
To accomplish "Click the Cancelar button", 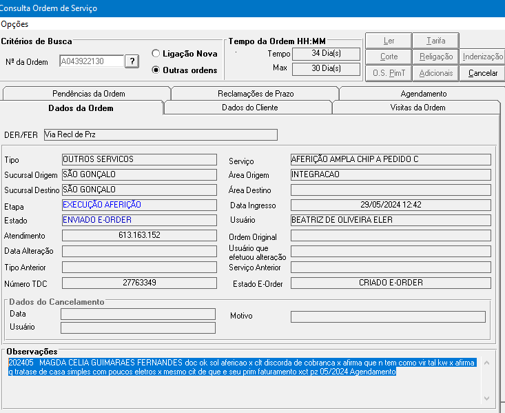I will pos(482,73).
